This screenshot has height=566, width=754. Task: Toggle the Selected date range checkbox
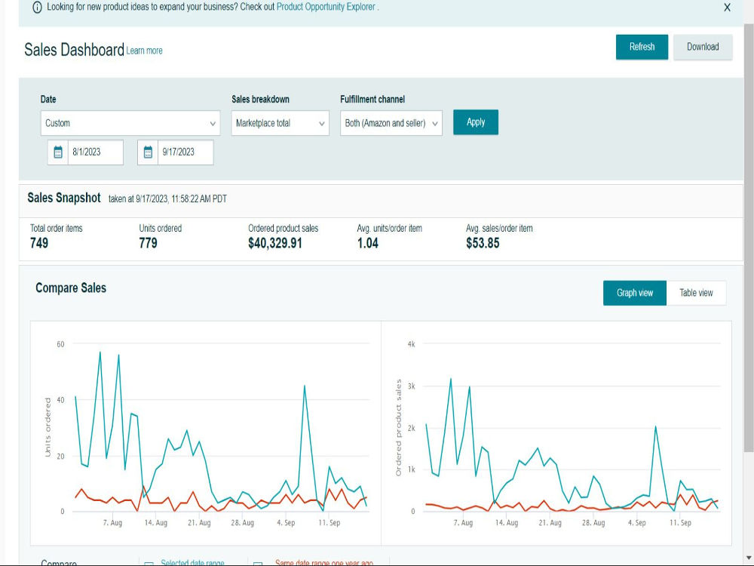(149, 563)
